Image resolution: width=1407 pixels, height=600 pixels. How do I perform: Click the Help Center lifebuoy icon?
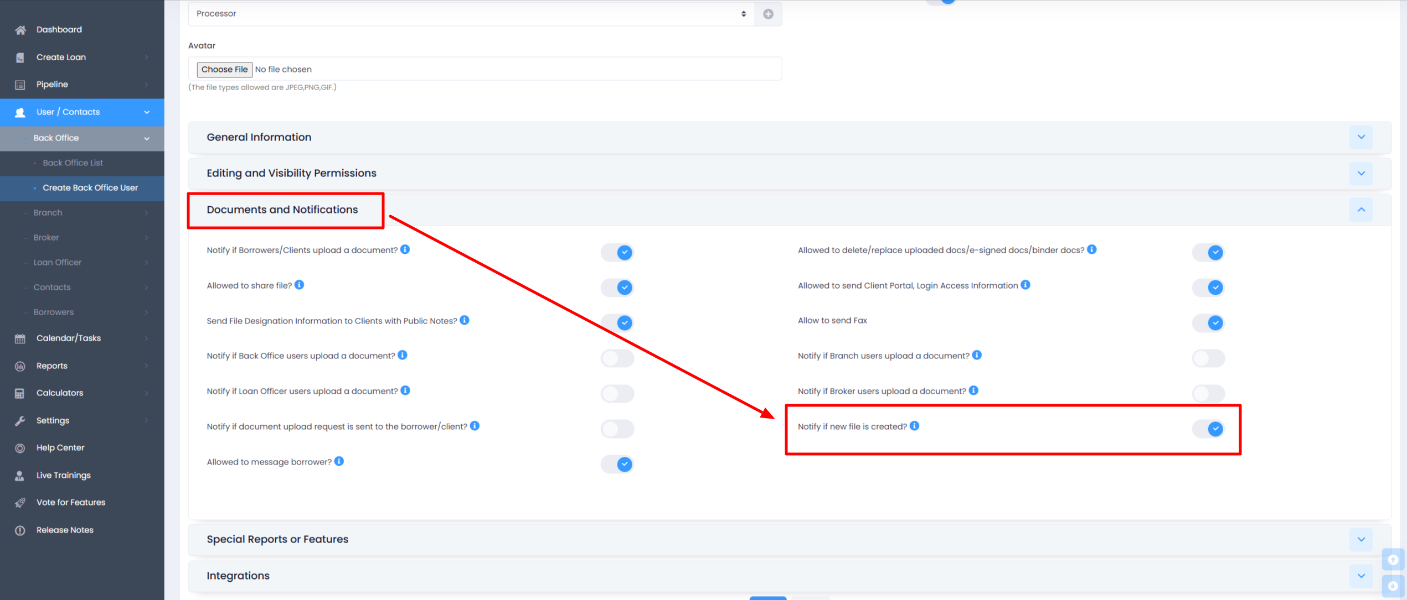(20, 448)
